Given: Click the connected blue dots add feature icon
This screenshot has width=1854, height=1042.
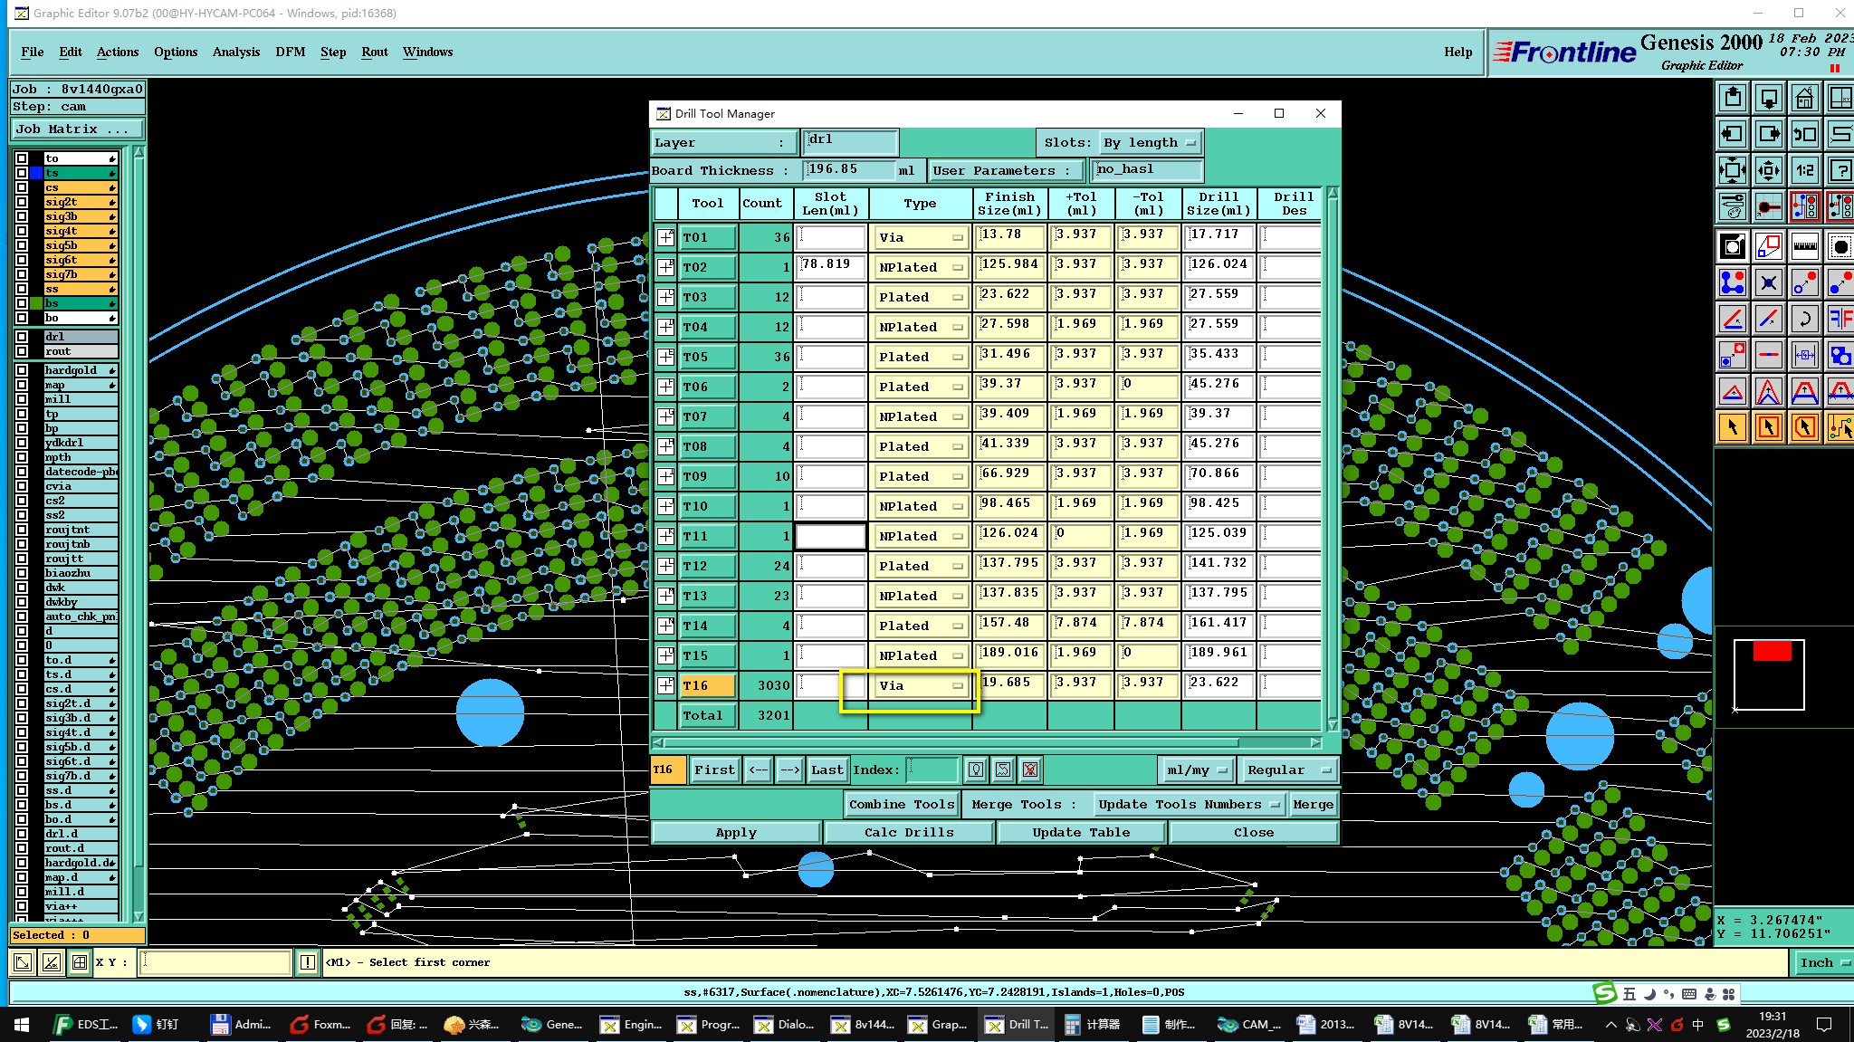Looking at the screenshot, I should tap(1732, 282).
